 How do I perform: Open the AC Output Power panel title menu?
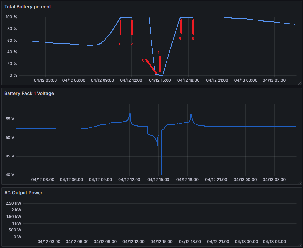pos(23,193)
